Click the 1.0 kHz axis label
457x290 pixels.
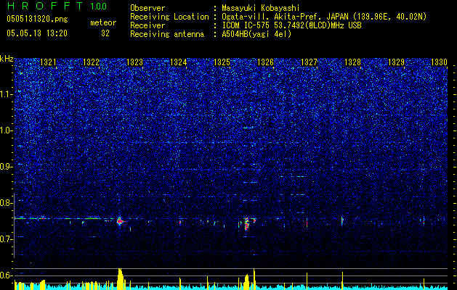tap(7, 130)
